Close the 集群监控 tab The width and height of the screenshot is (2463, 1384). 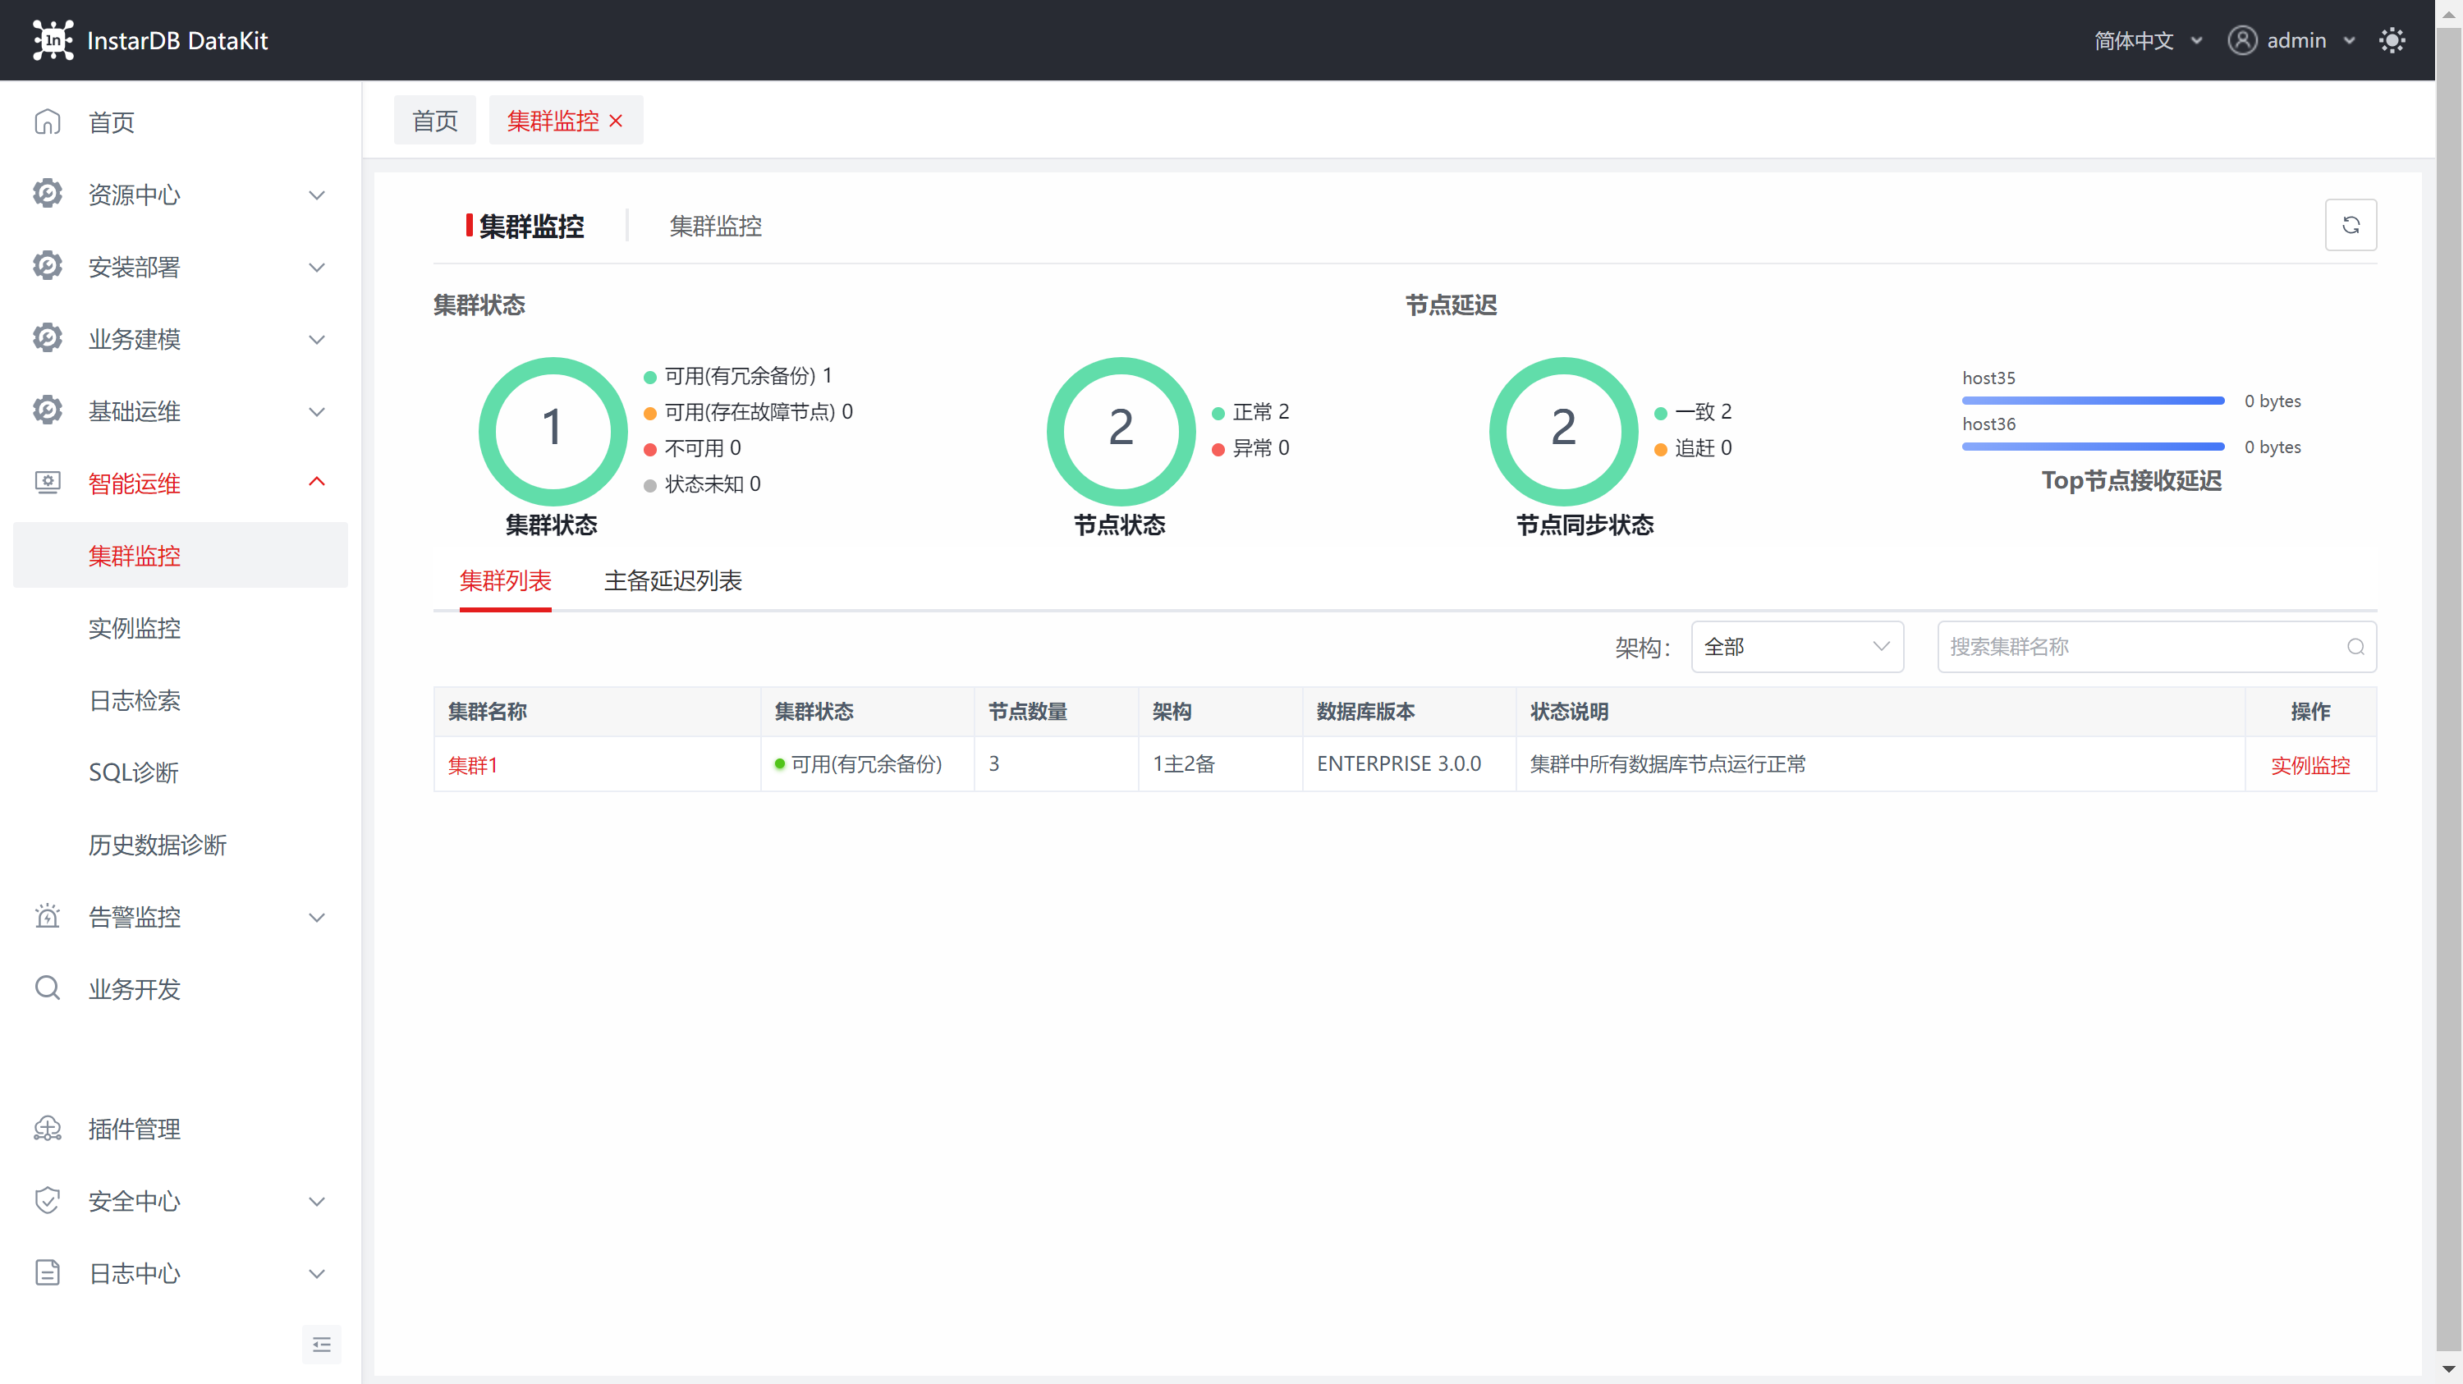(x=616, y=121)
